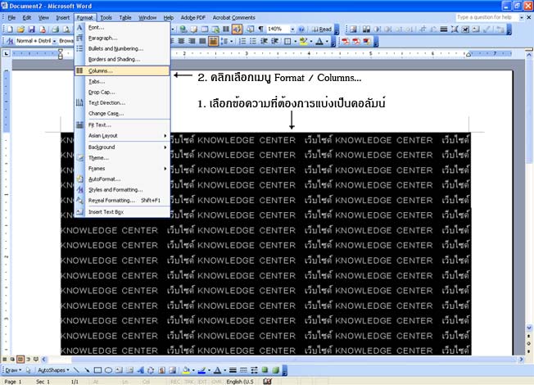Select Borders and Shading... entry
The width and height of the screenshot is (534, 385).
(x=122, y=59)
